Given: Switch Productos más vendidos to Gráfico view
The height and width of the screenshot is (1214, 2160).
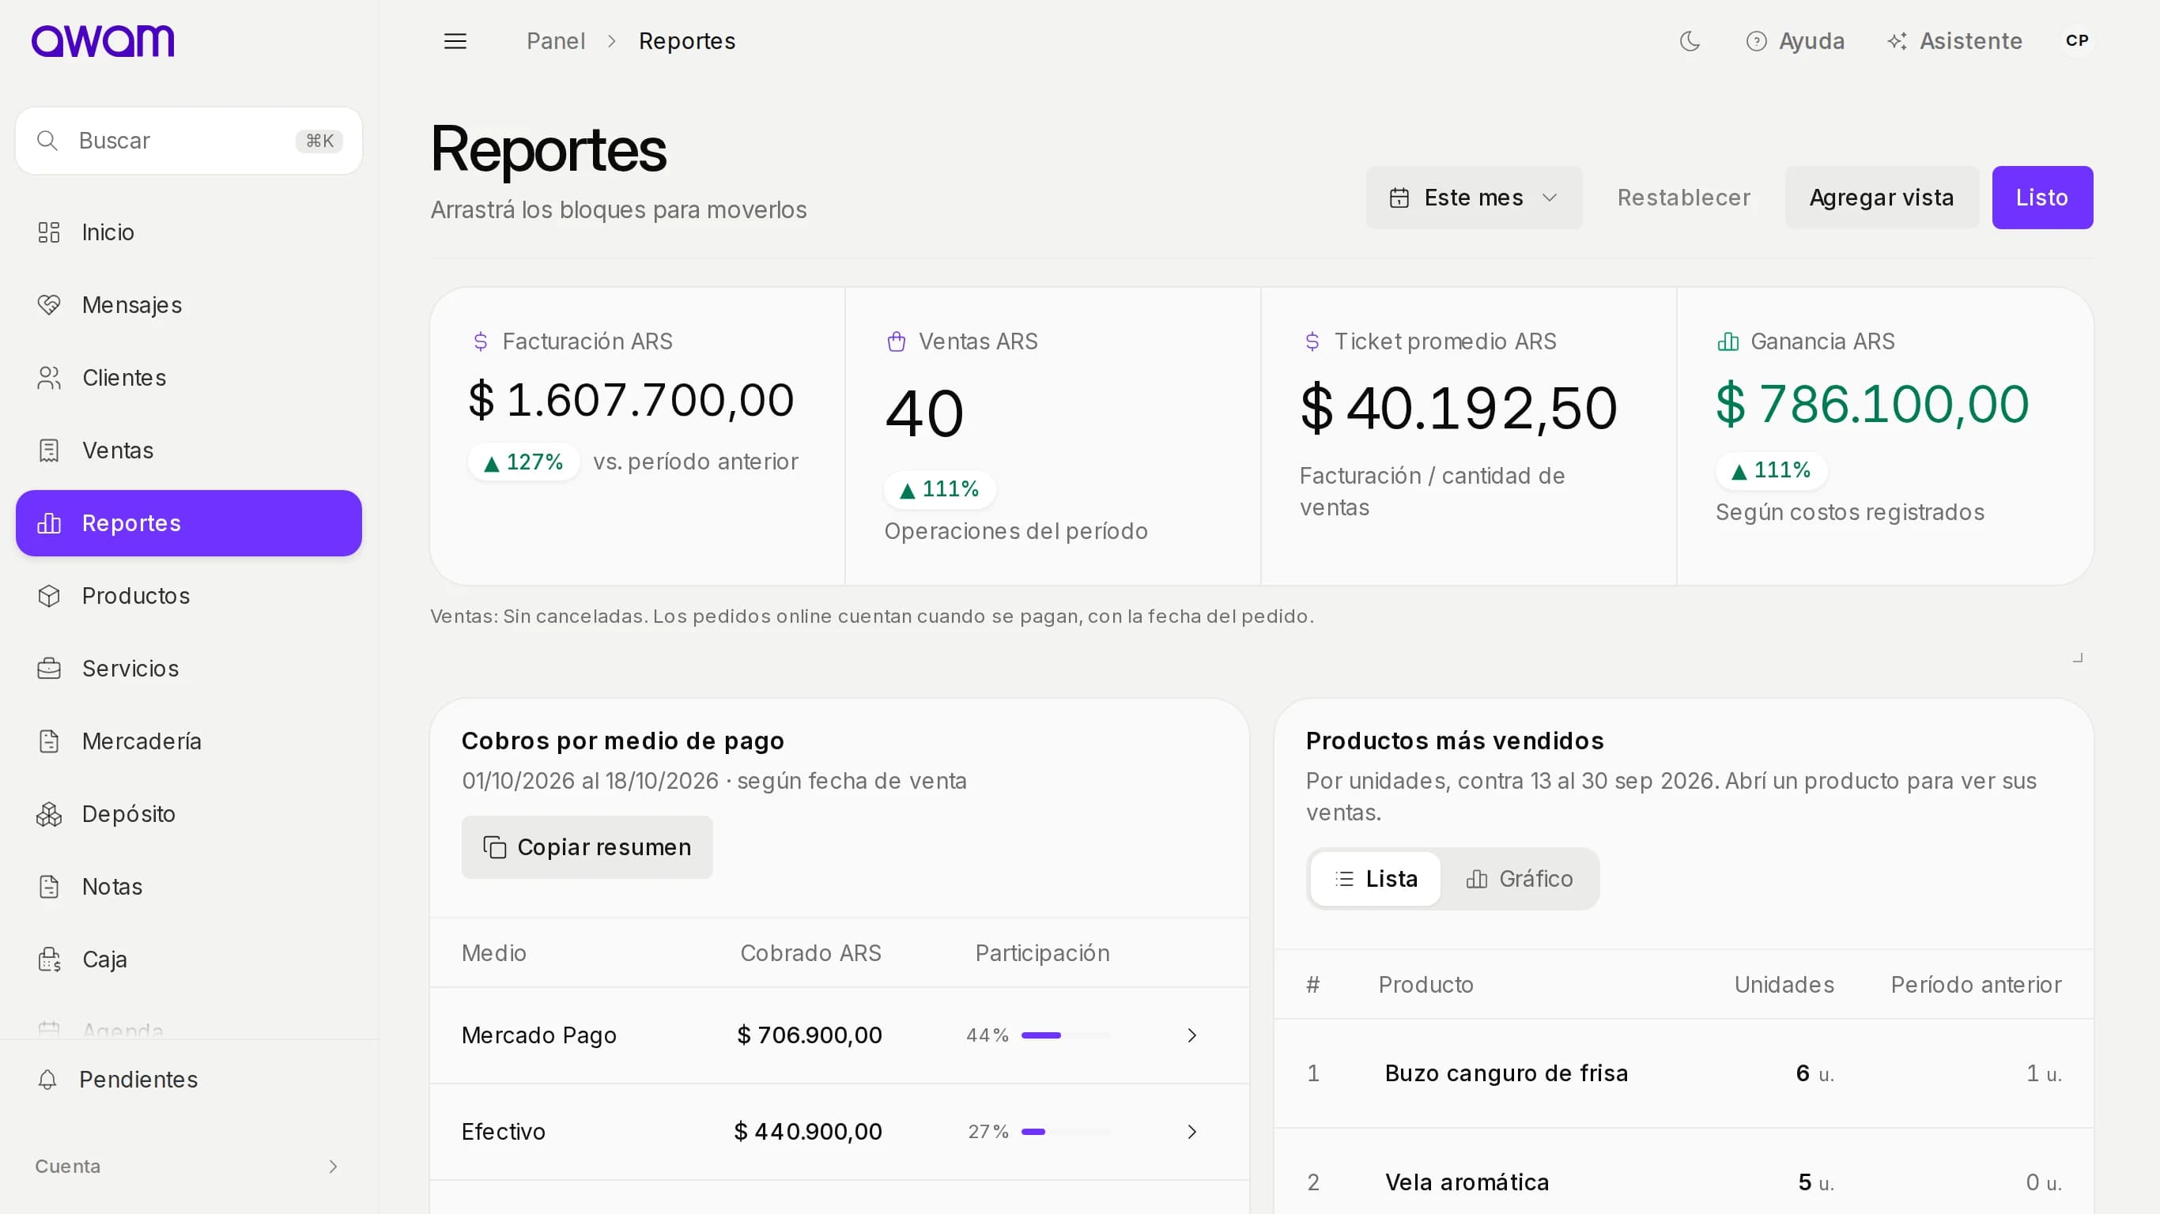Looking at the screenshot, I should click(1519, 879).
